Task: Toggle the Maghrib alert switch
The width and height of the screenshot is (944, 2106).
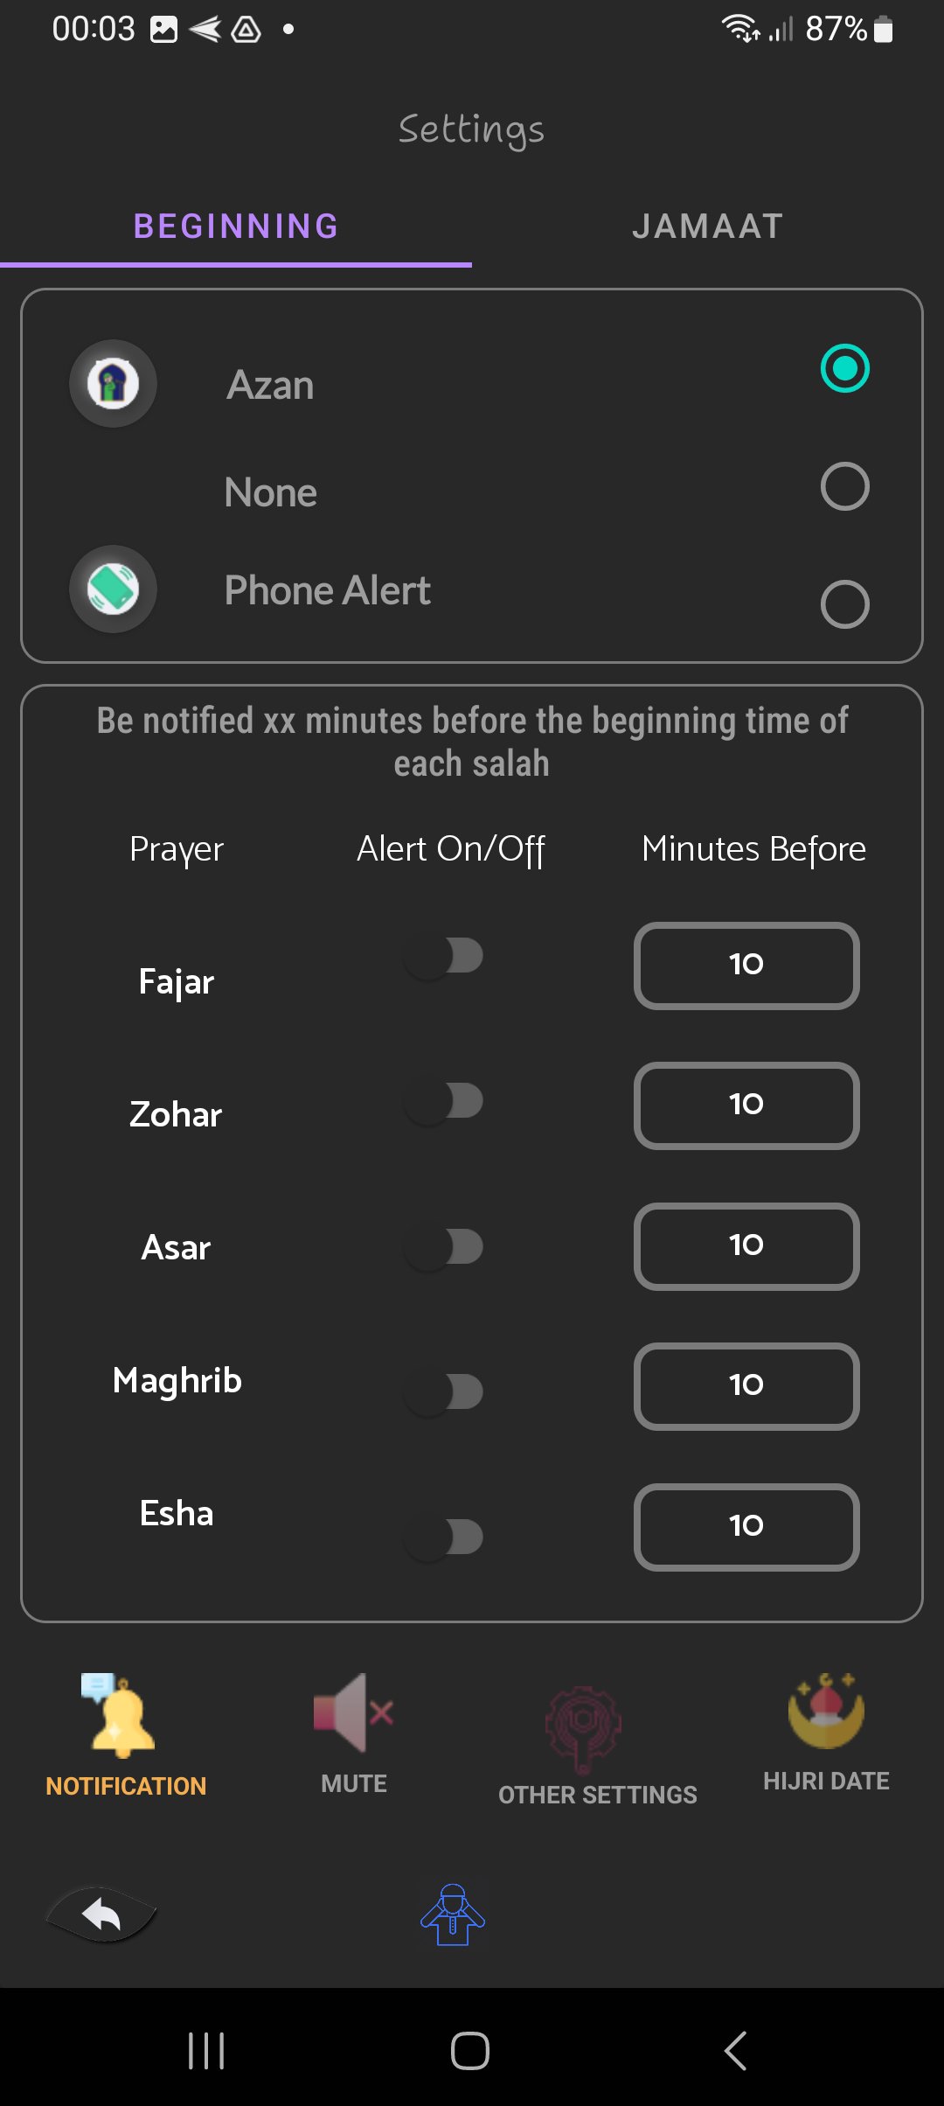Action: [x=444, y=1392]
